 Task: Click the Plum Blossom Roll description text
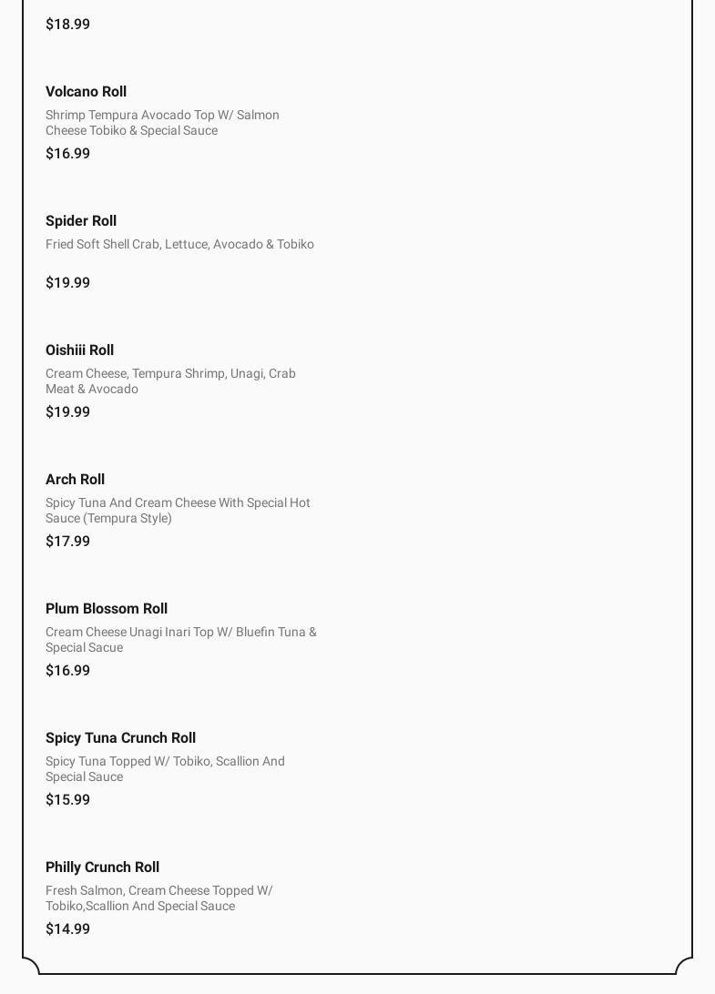180,640
